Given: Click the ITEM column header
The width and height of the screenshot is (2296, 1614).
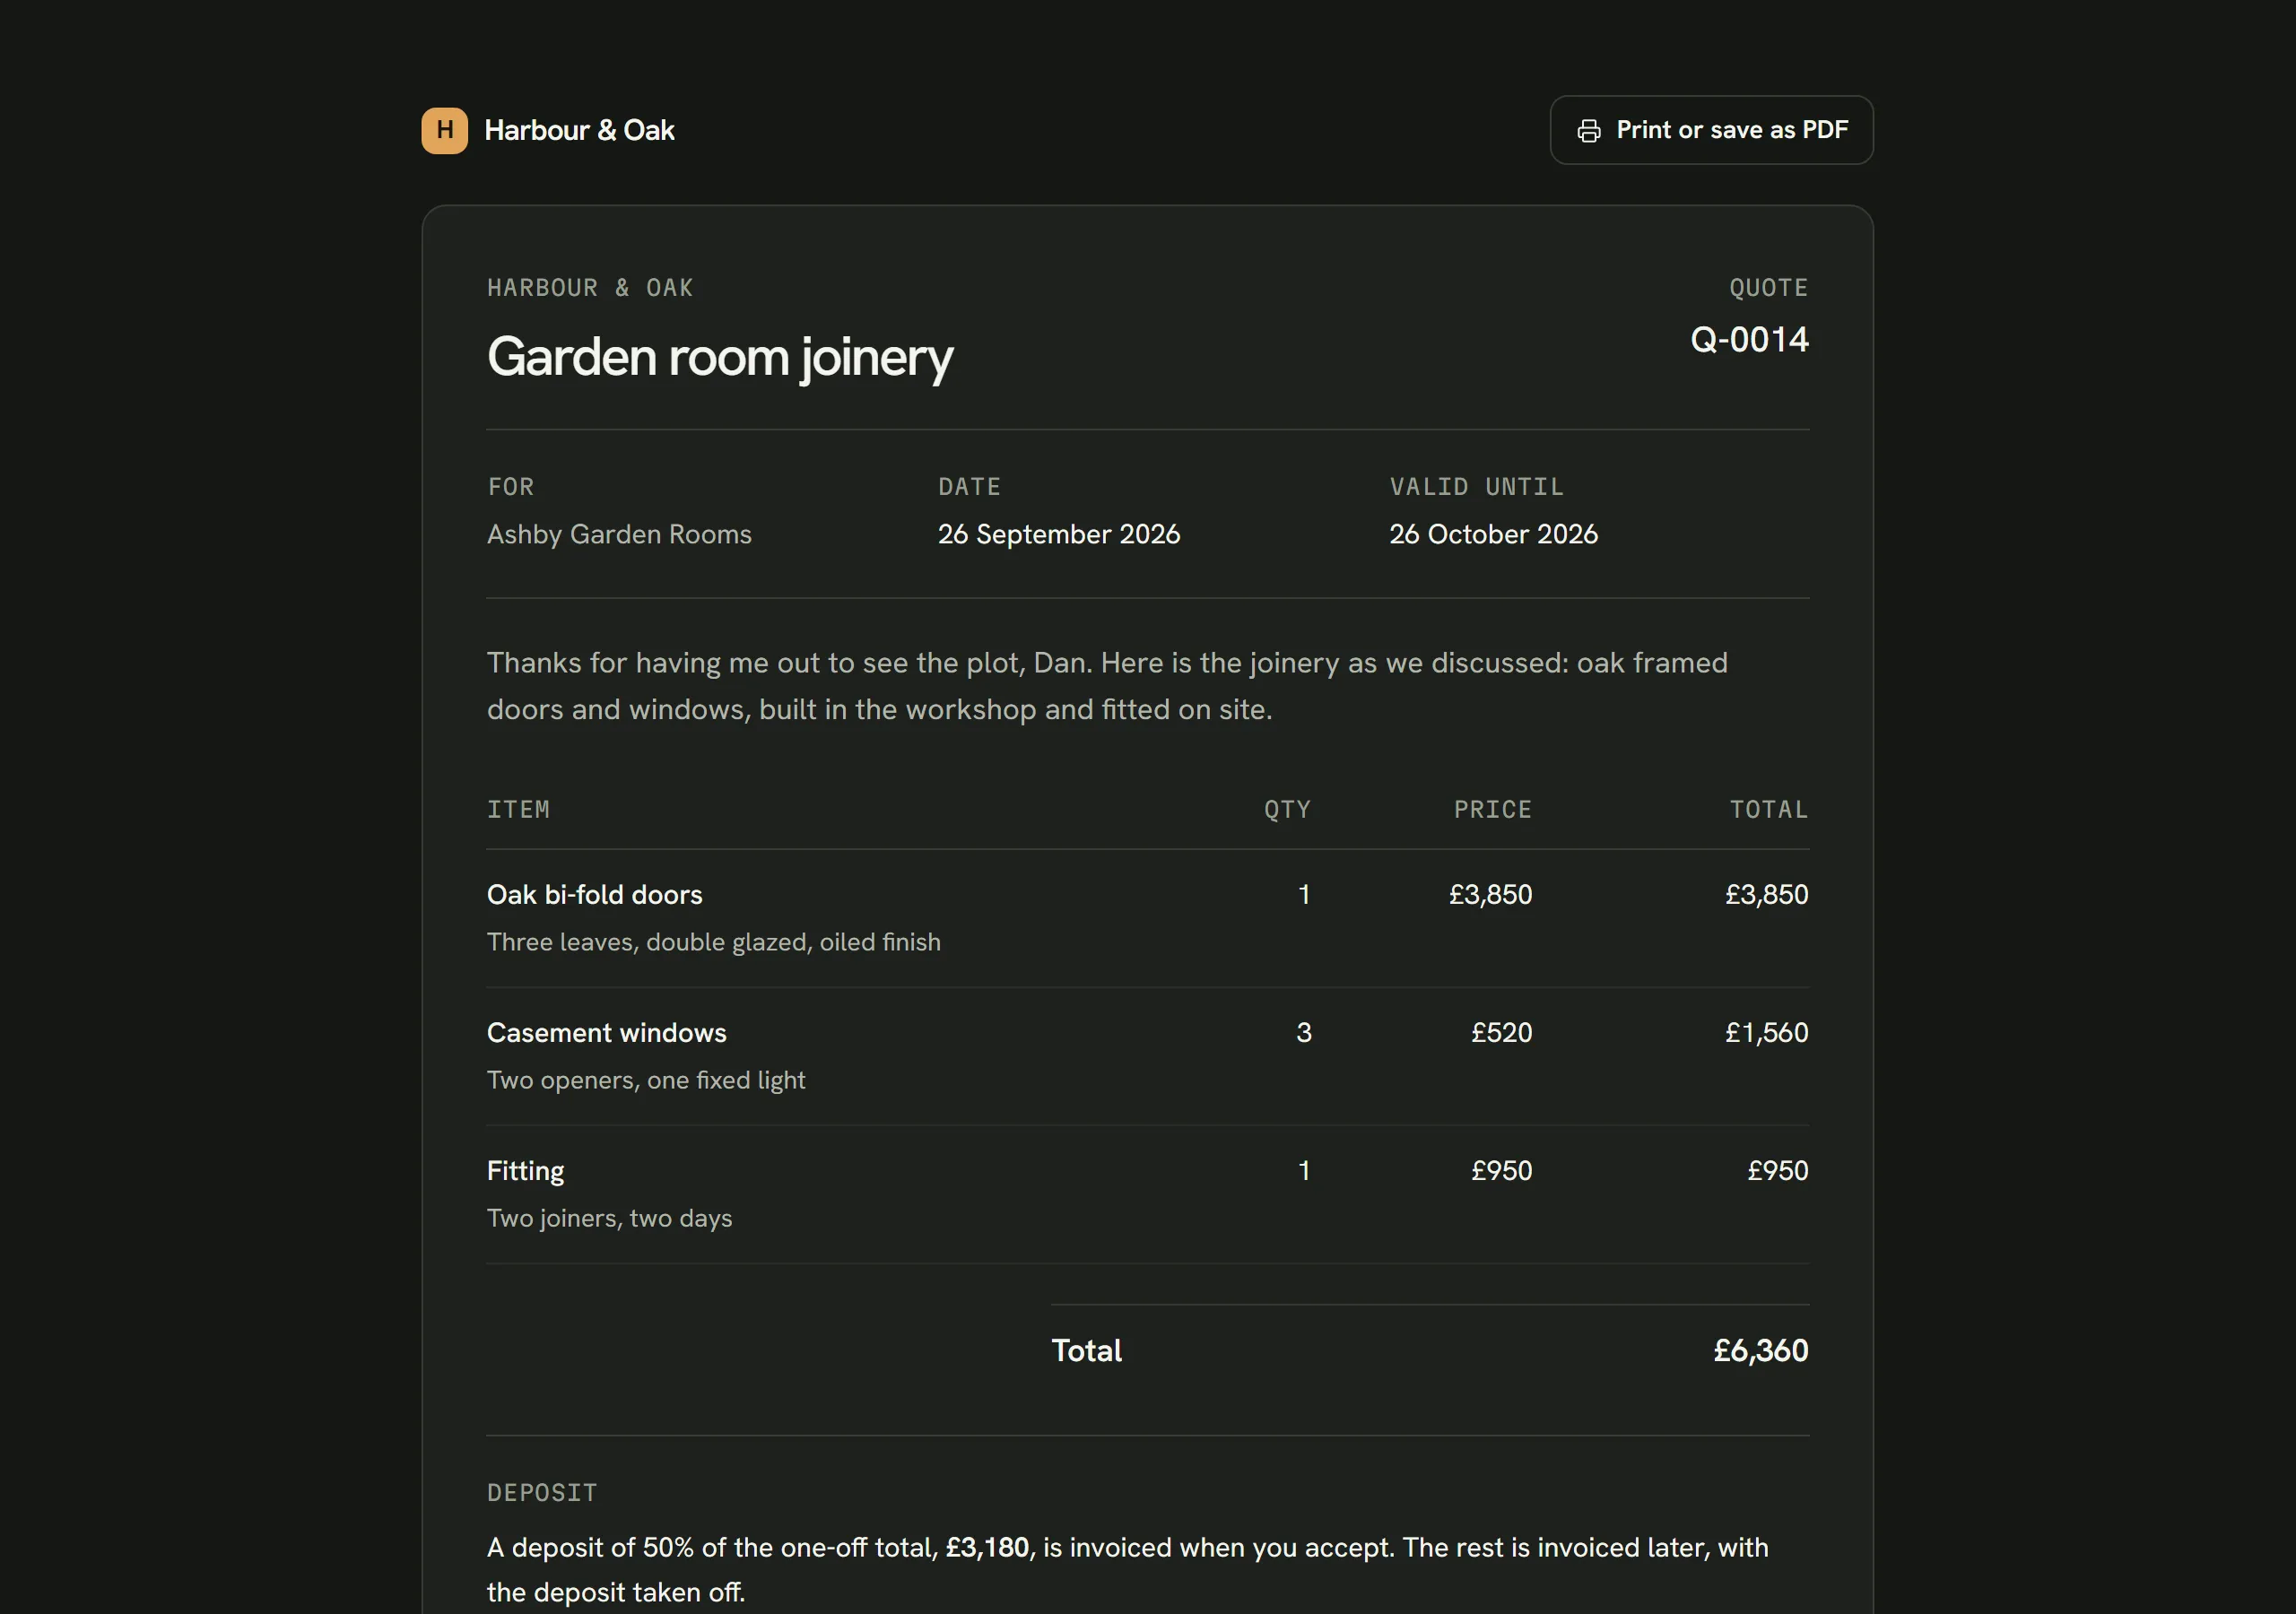Looking at the screenshot, I should 518,809.
